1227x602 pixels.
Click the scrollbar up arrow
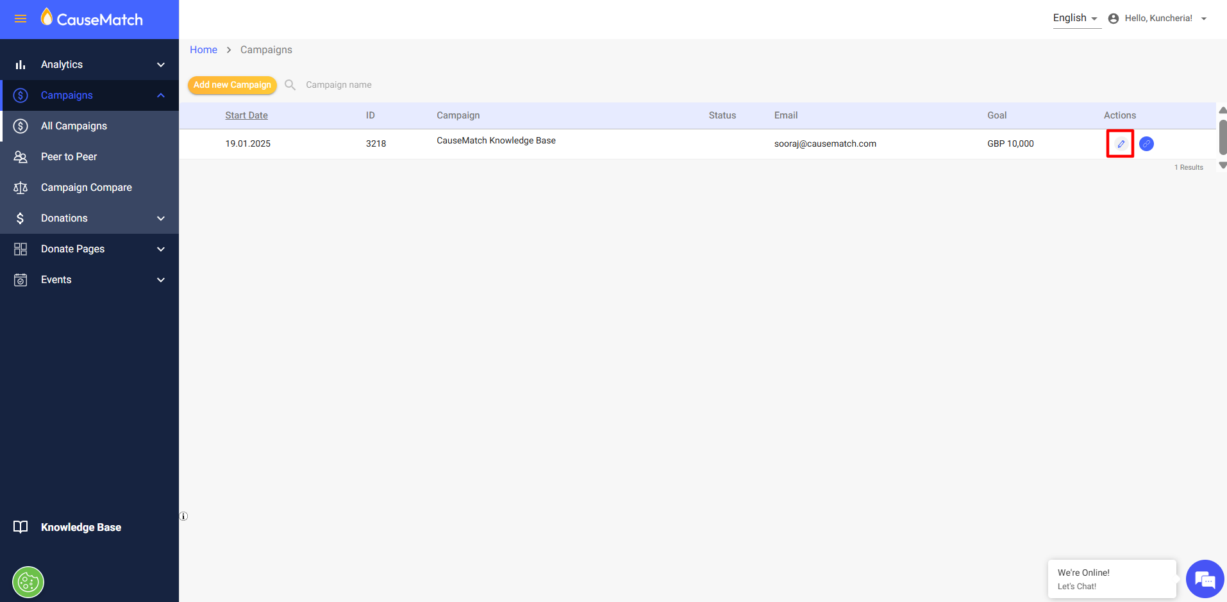point(1223,110)
